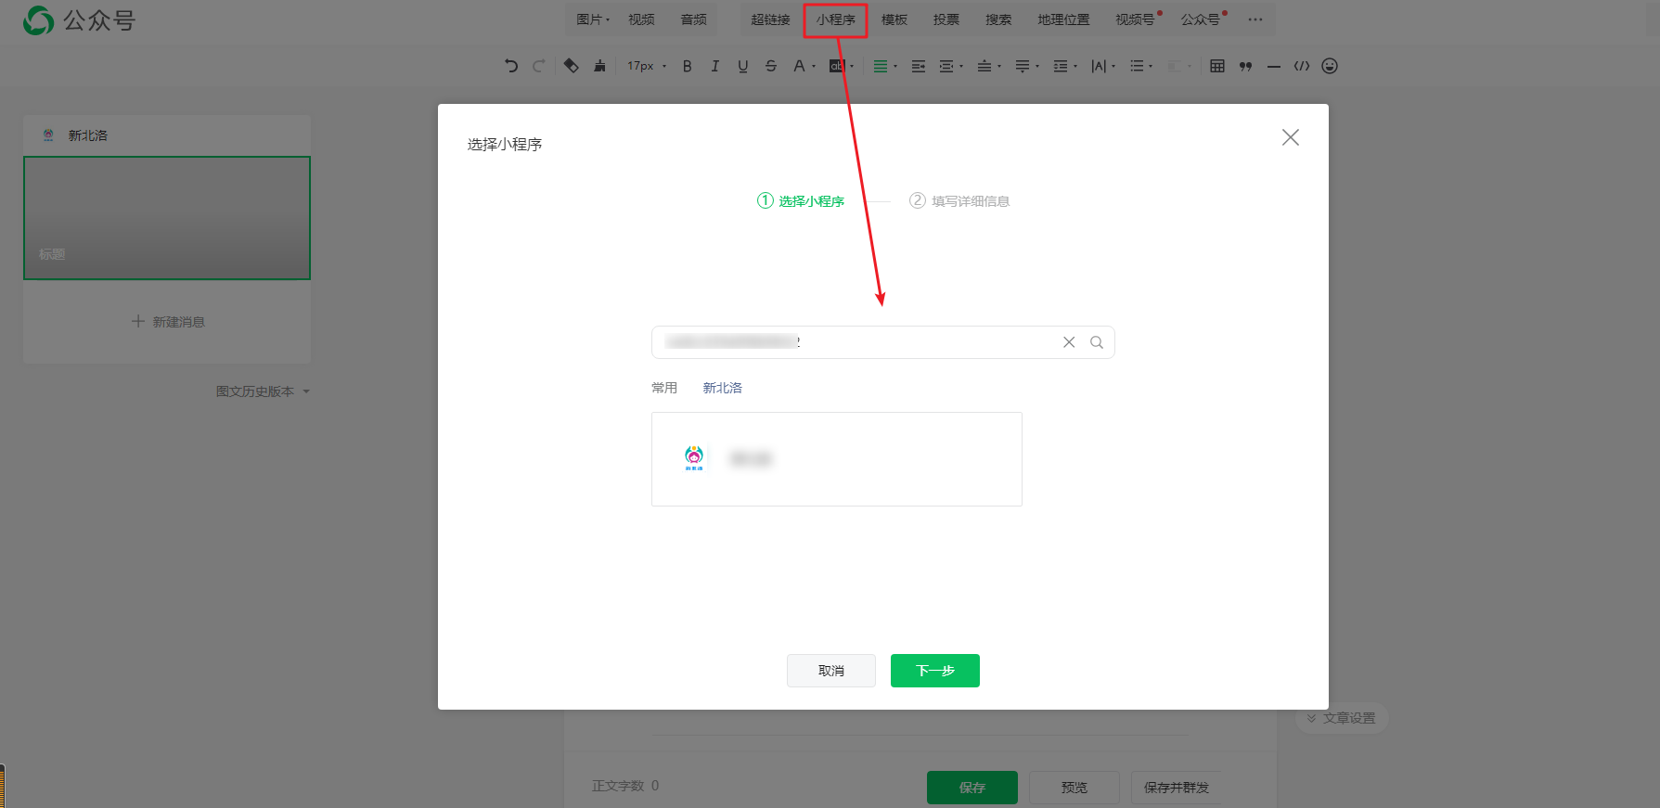Toggle italic text formatting
The image size is (1660, 808).
tap(714, 66)
